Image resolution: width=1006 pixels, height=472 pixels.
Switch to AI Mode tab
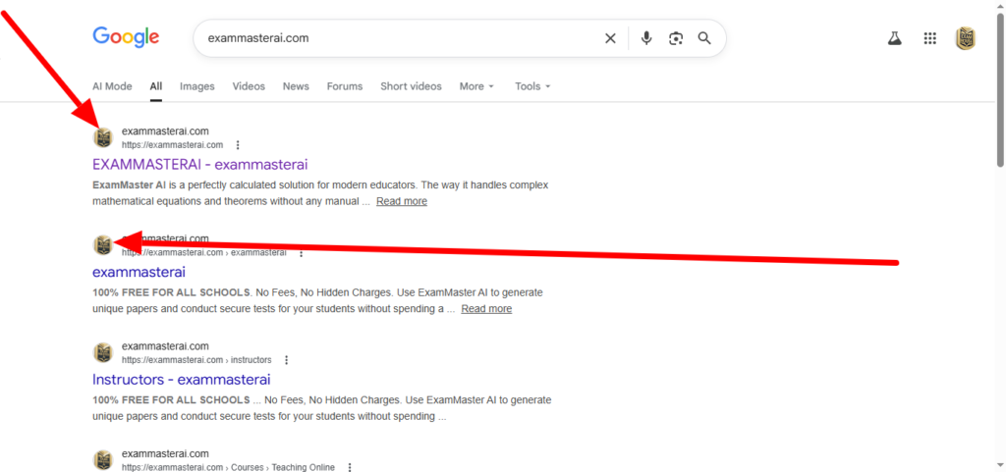112,86
